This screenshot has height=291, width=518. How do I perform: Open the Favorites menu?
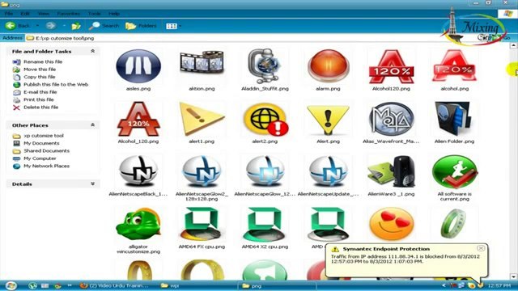[68, 14]
